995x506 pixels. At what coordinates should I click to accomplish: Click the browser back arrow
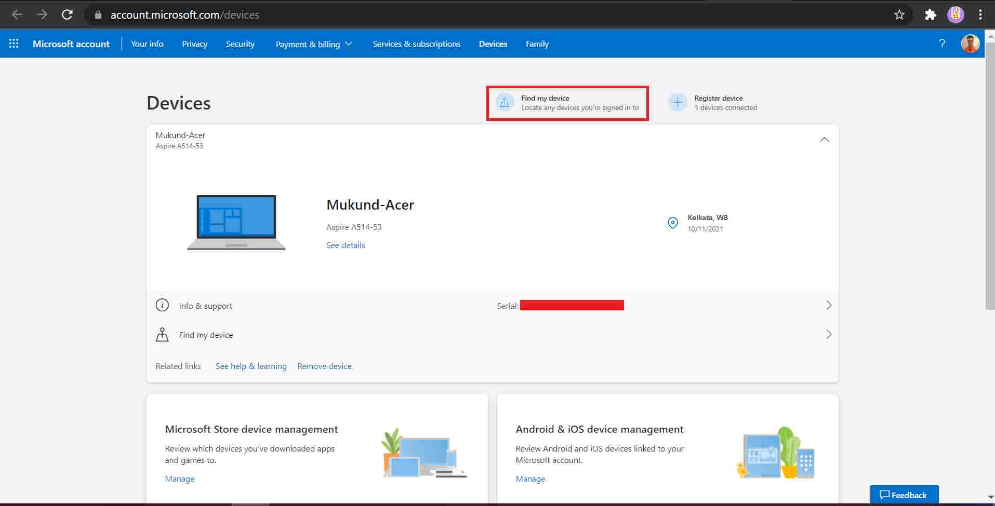pos(17,15)
